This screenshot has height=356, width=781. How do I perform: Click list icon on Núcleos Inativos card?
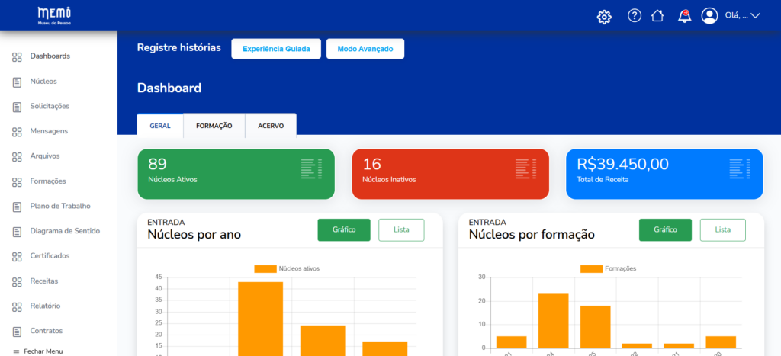525,169
